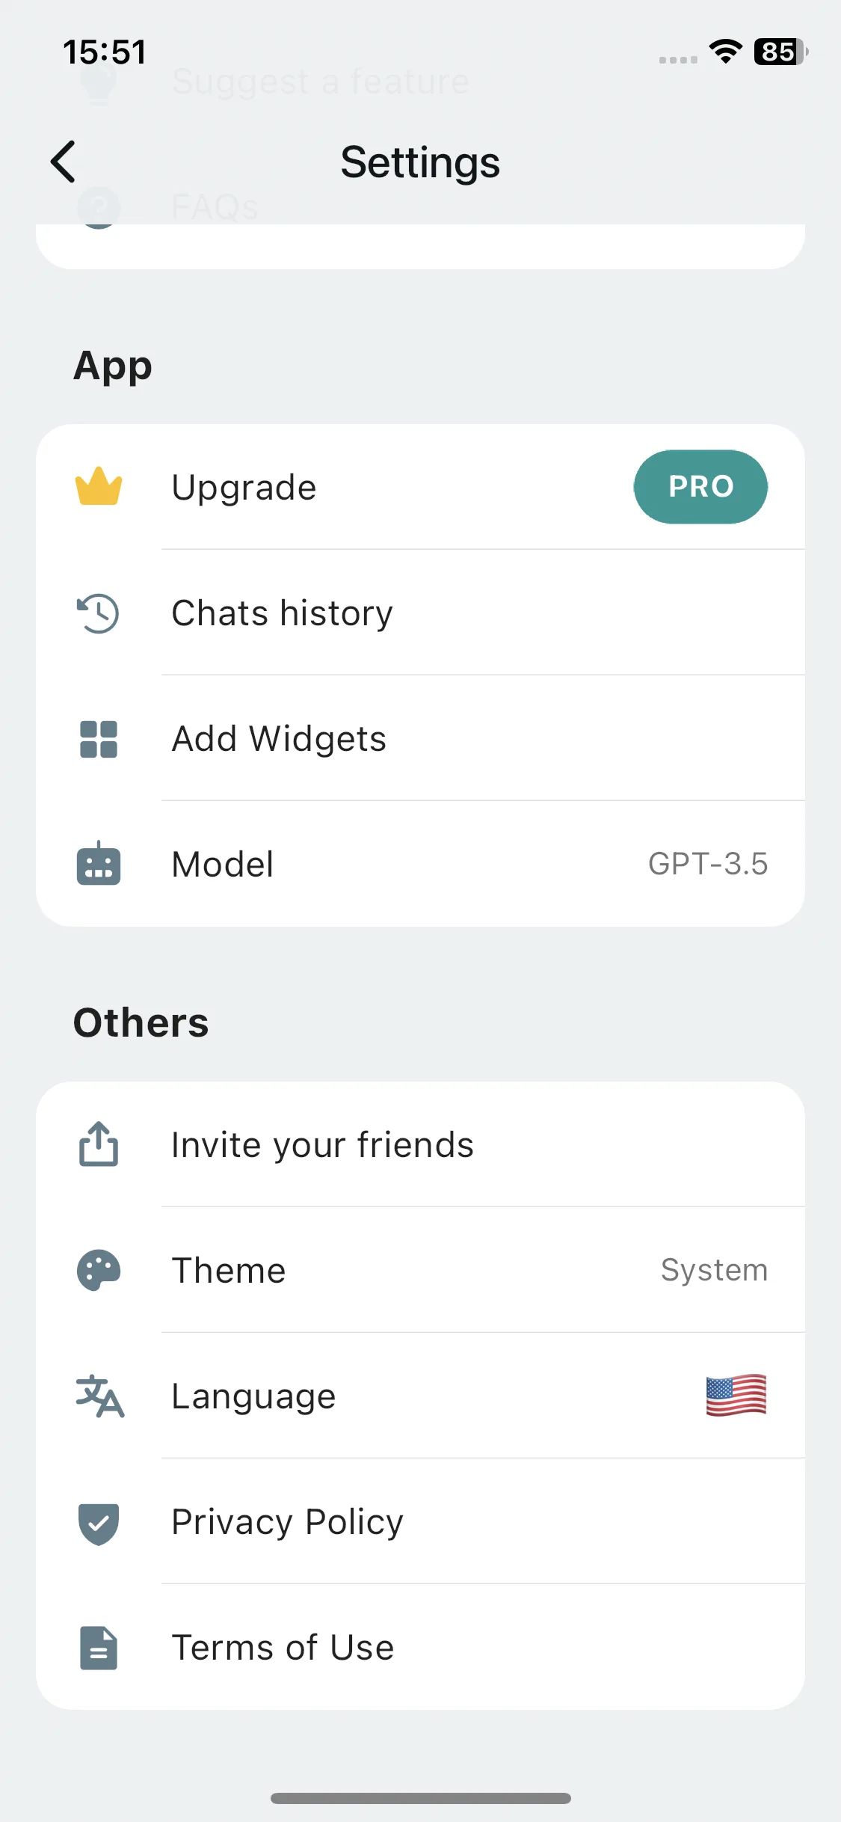Image resolution: width=841 pixels, height=1822 pixels.
Task: Open the Privacy Policy link
Action: pyautogui.click(x=420, y=1522)
